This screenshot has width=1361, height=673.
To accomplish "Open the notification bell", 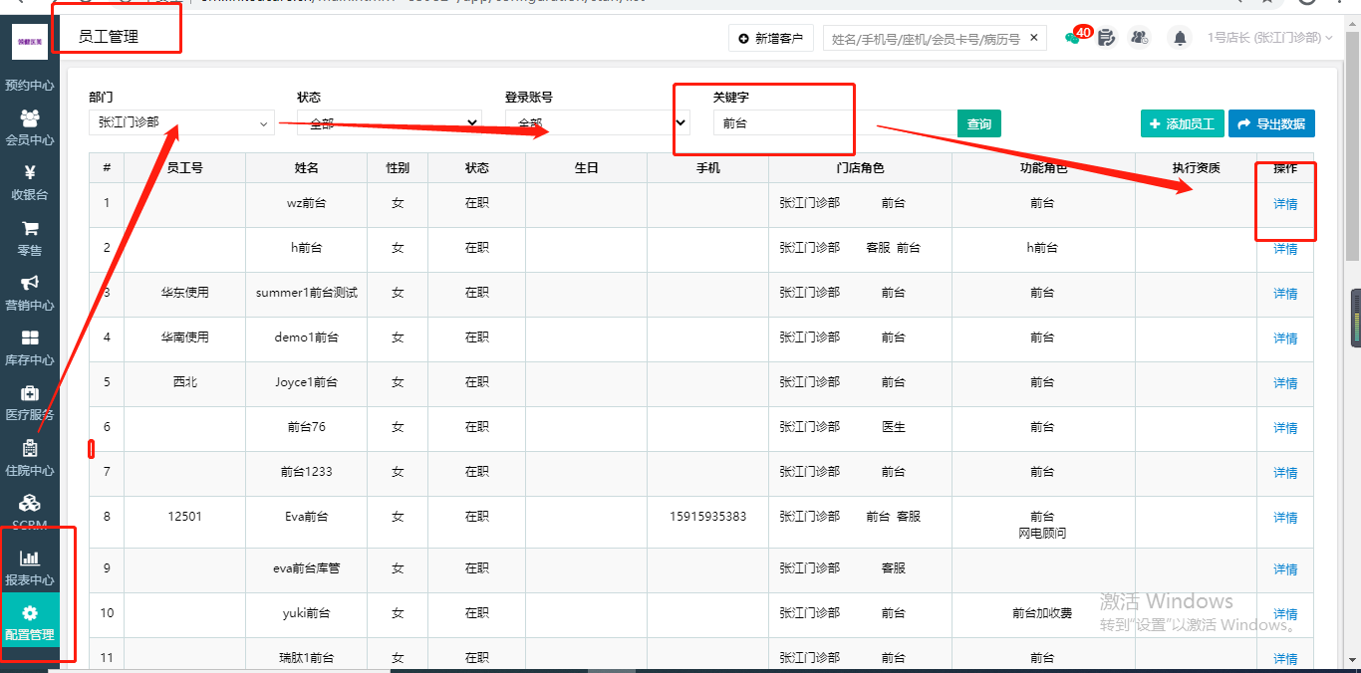I will (1181, 38).
